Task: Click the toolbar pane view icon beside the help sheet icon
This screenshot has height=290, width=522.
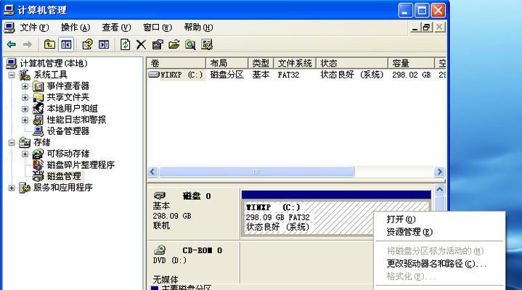Action: (x=104, y=44)
